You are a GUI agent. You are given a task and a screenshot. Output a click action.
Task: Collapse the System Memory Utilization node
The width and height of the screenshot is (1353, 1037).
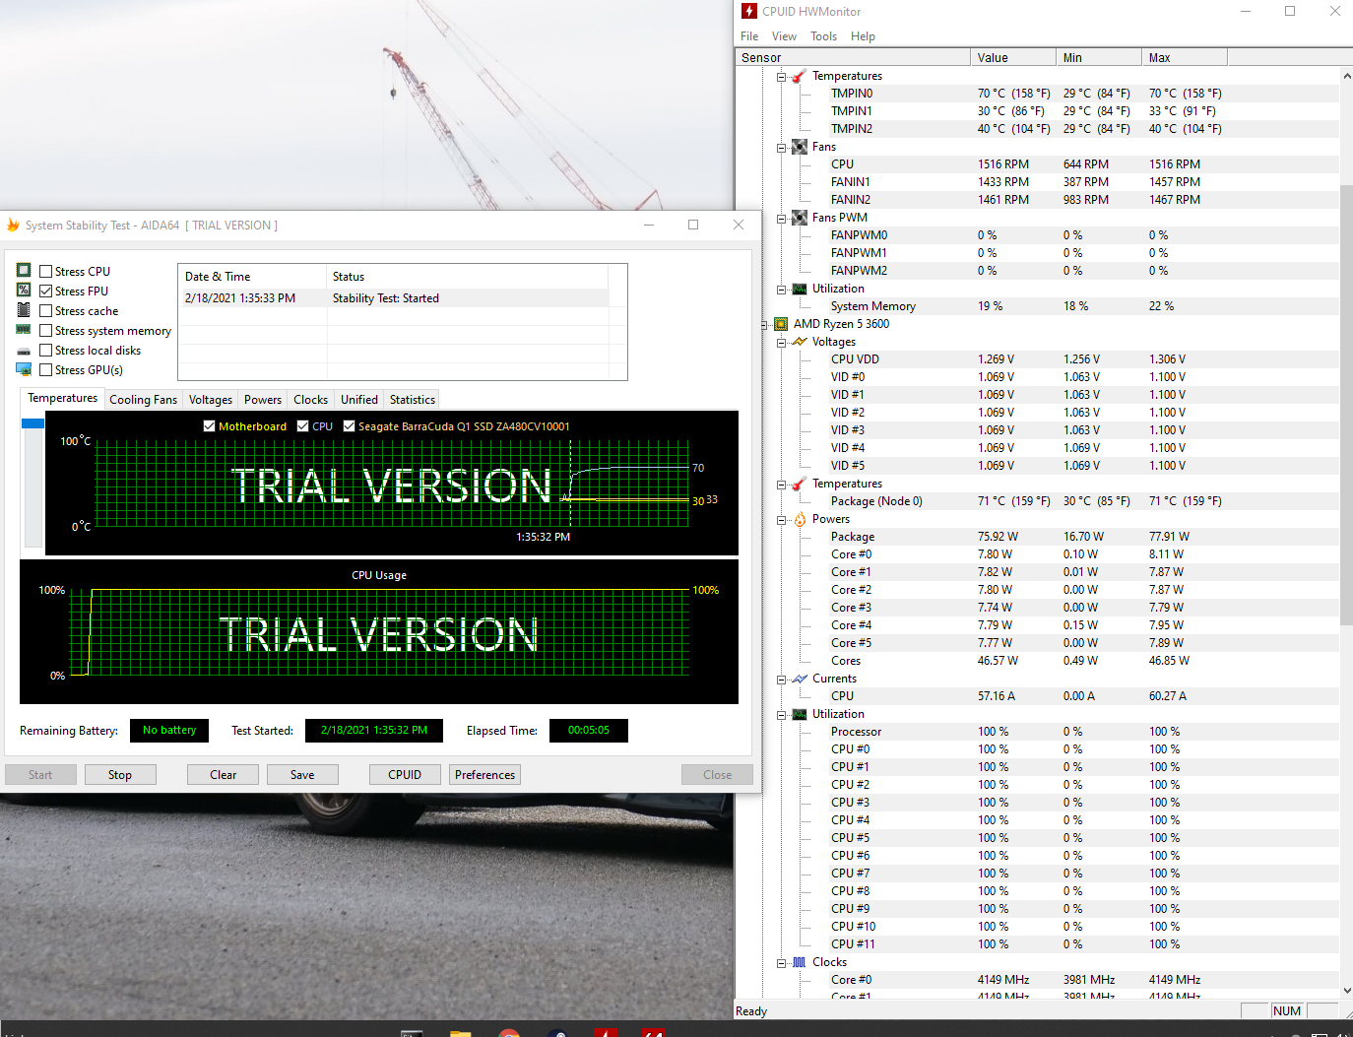coord(781,289)
